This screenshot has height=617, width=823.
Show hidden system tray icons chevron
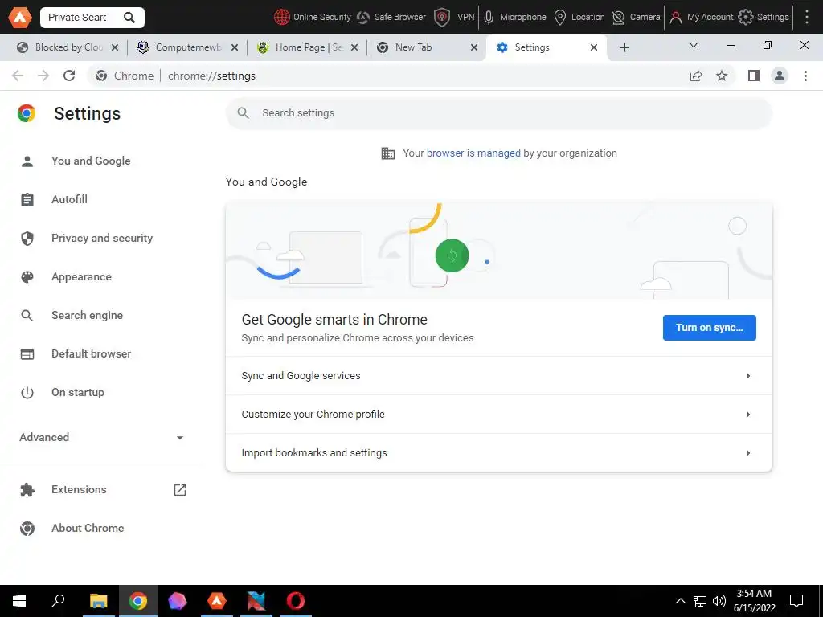(x=680, y=601)
